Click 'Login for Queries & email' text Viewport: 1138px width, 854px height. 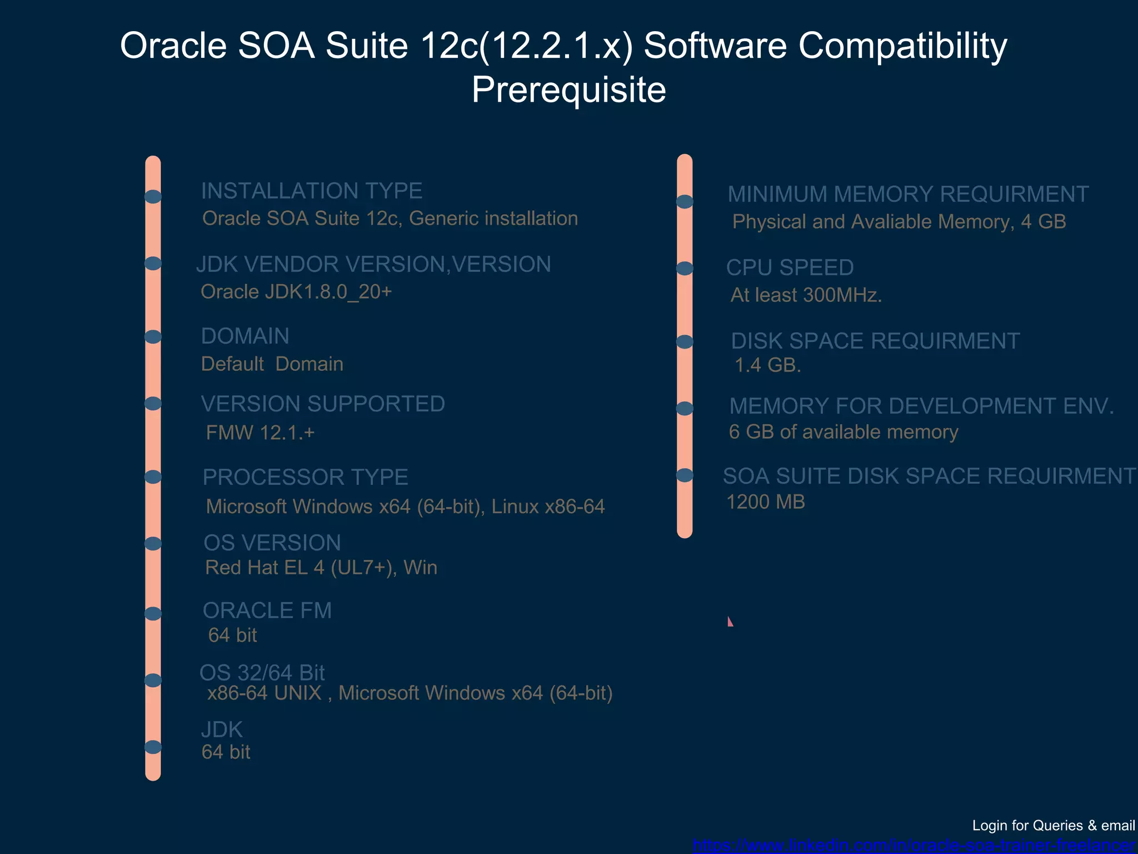click(1054, 826)
